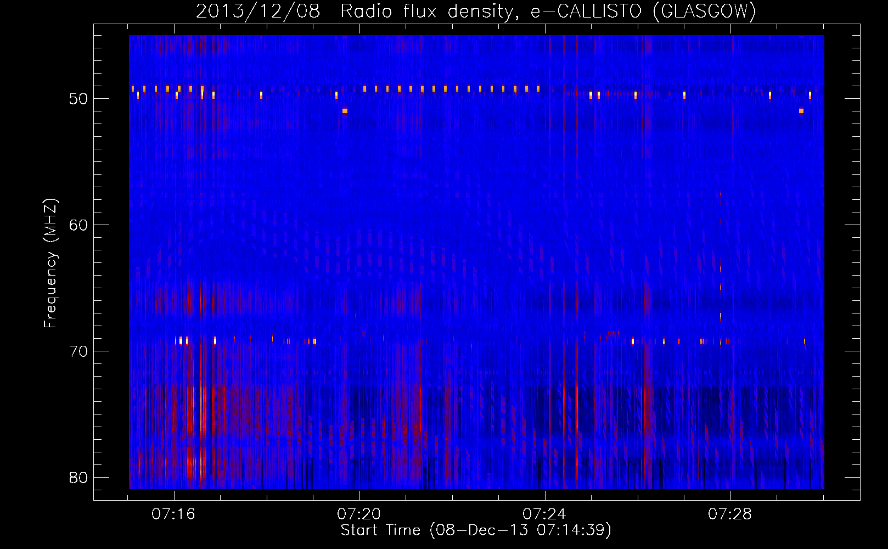Click the '60' frequency tick label
888x549 pixels.
coord(78,225)
